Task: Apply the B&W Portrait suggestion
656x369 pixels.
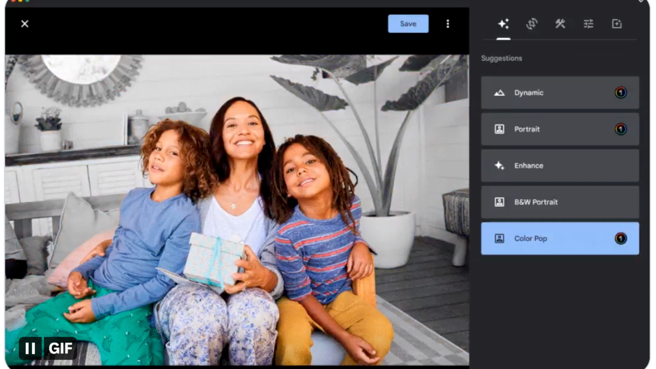Action: tap(560, 202)
